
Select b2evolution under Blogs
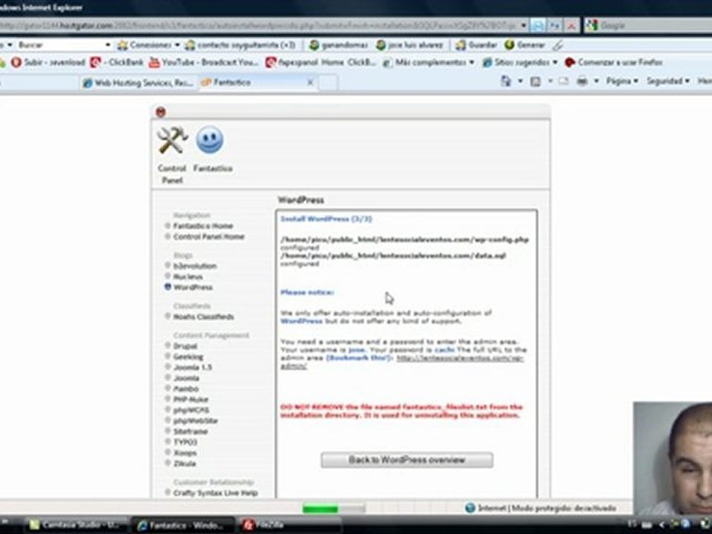195,266
